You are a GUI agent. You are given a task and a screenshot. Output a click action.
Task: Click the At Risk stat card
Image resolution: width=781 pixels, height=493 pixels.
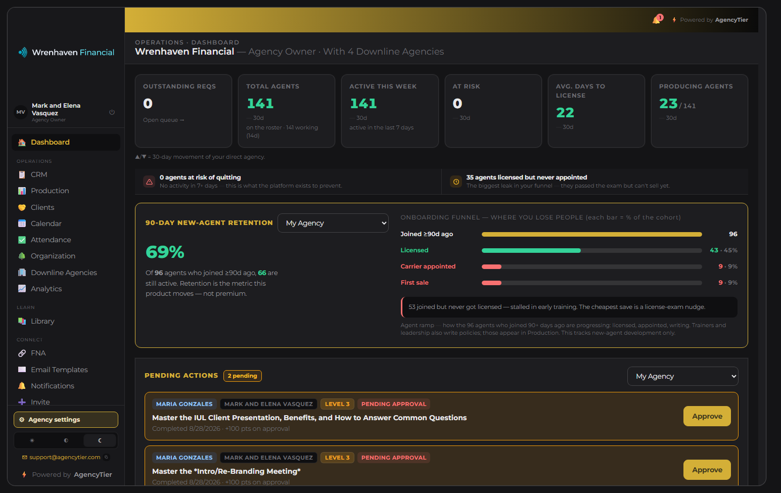[x=493, y=111]
